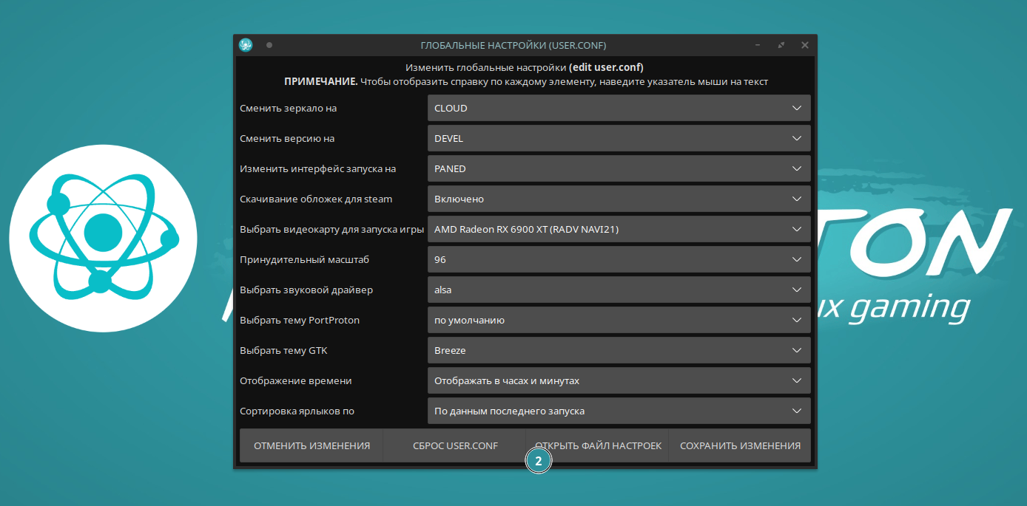Click ОТМЕНИТЬ ИЗМЕНЕНИЯ button

pos(312,445)
